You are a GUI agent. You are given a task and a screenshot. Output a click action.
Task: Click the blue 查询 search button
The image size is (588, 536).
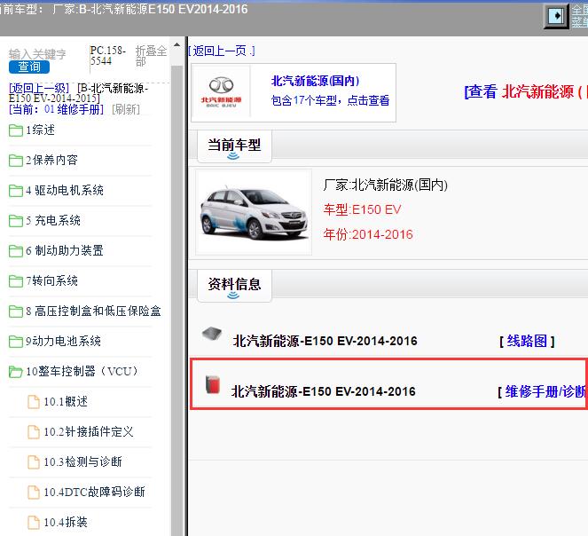coord(29,67)
